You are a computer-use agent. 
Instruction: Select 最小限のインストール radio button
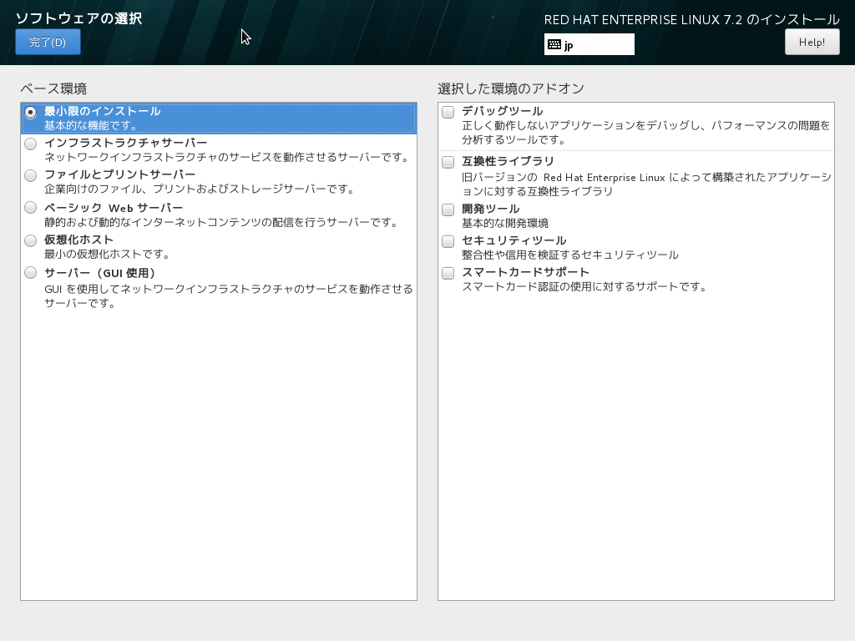31,113
